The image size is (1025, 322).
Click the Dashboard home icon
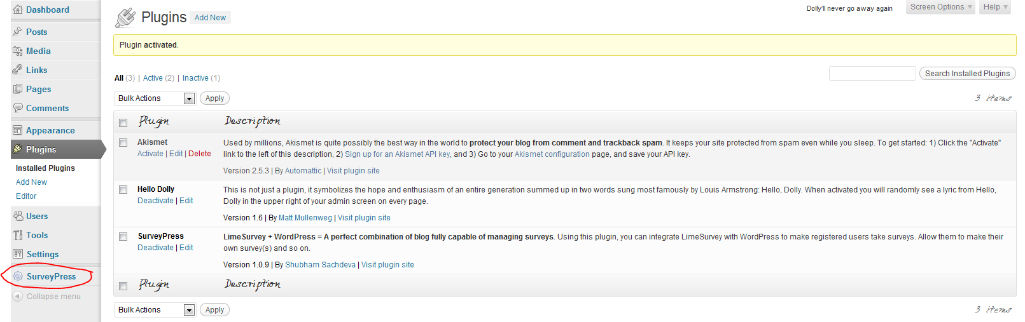[18, 10]
